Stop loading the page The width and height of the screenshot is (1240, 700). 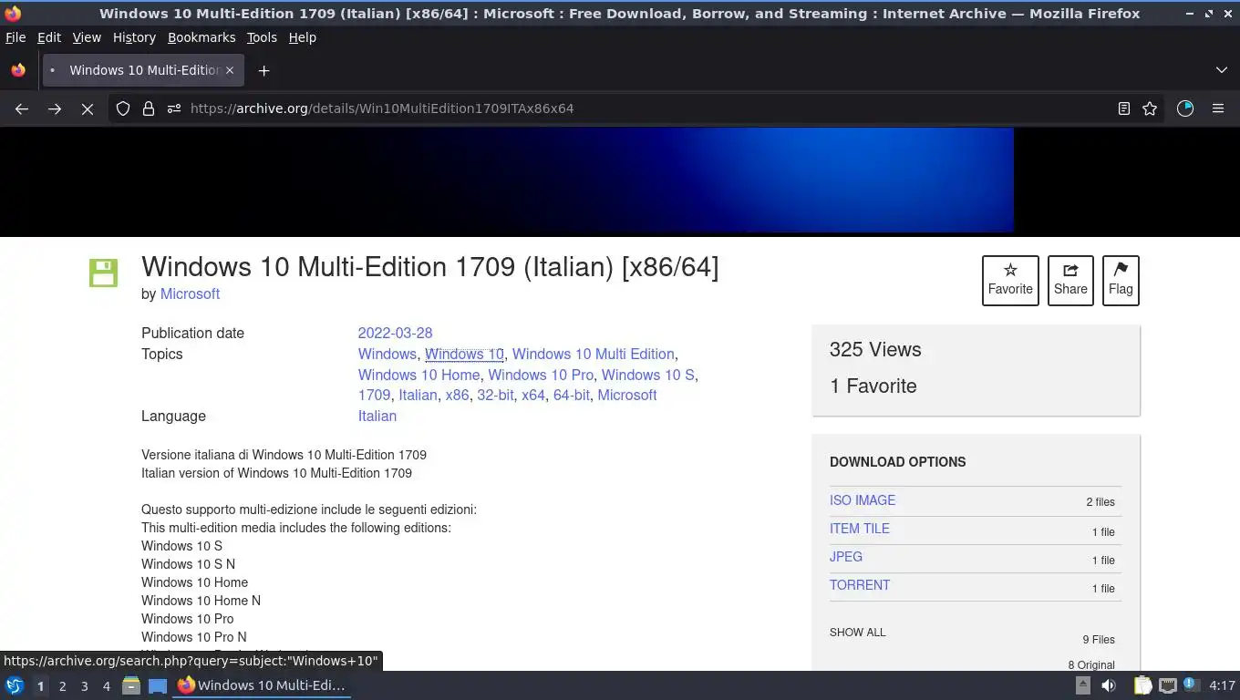(88, 108)
